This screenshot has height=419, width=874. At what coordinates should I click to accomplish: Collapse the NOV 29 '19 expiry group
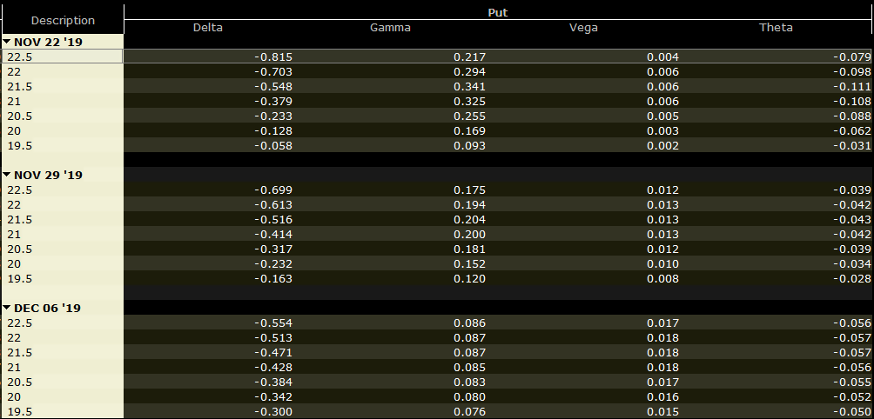coord(6,175)
